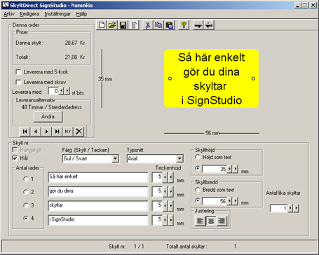Open the Redigera menu
The width and height of the screenshot is (319, 255).
(x=29, y=14)
